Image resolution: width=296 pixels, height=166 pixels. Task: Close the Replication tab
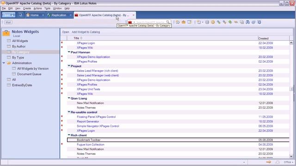pos(70,15)
